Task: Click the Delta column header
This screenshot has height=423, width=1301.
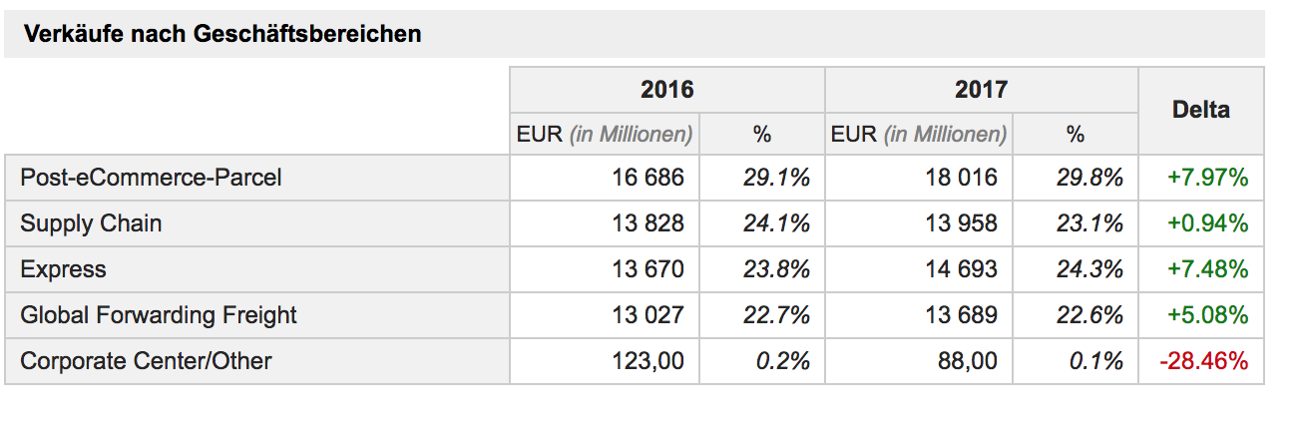Action: pyautogui.click(x=1201, y=110)
